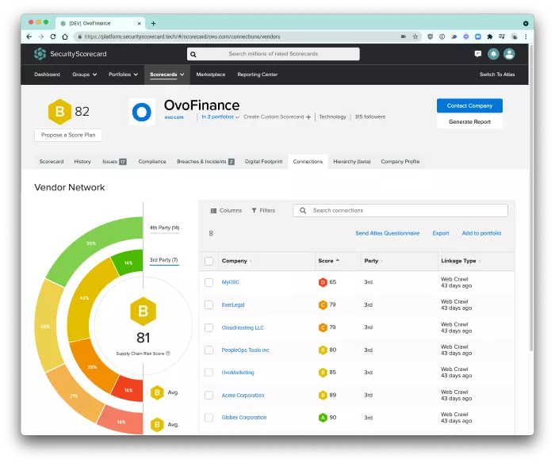Close the OvoFinance browser tab

(x=139, y=23)
